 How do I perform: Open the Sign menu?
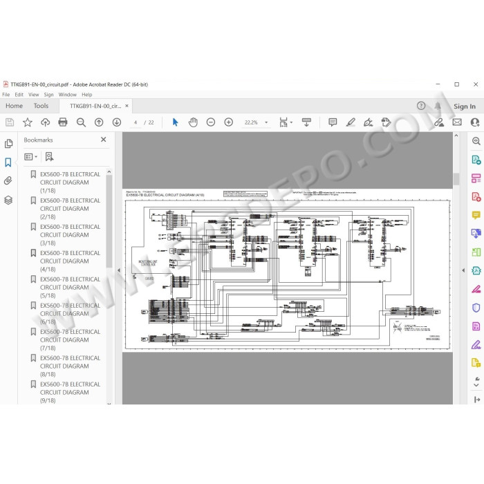click(49, 95)
